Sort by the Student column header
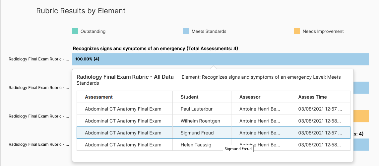The image size is (379, 166). point(190,97)
